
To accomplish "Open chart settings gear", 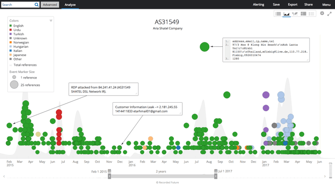I will 322,14.
